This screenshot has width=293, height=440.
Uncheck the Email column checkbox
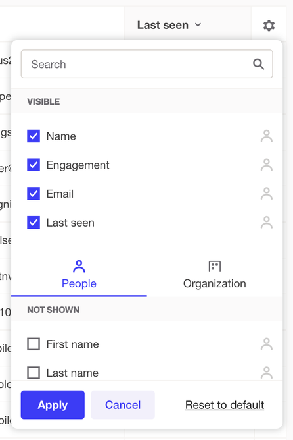tap(34, 194)
